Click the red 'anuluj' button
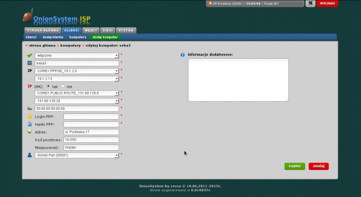This screenshot has width=361, height=197. coord(319,166)
